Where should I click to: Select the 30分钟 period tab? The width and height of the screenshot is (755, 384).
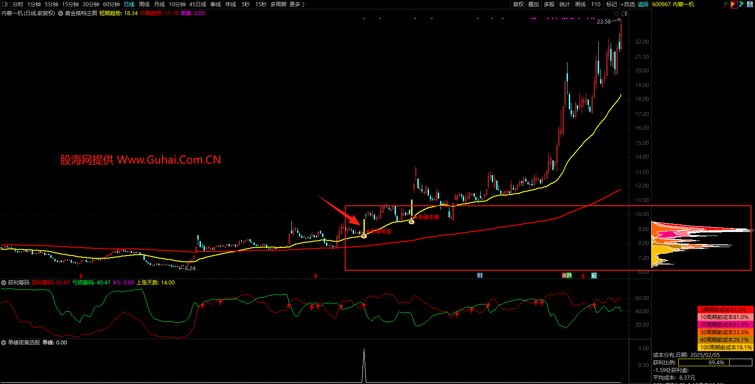(x=91, y=4)
